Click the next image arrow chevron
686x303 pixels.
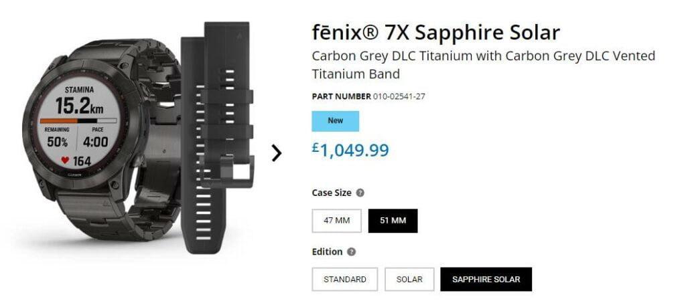tap(276, 153)
